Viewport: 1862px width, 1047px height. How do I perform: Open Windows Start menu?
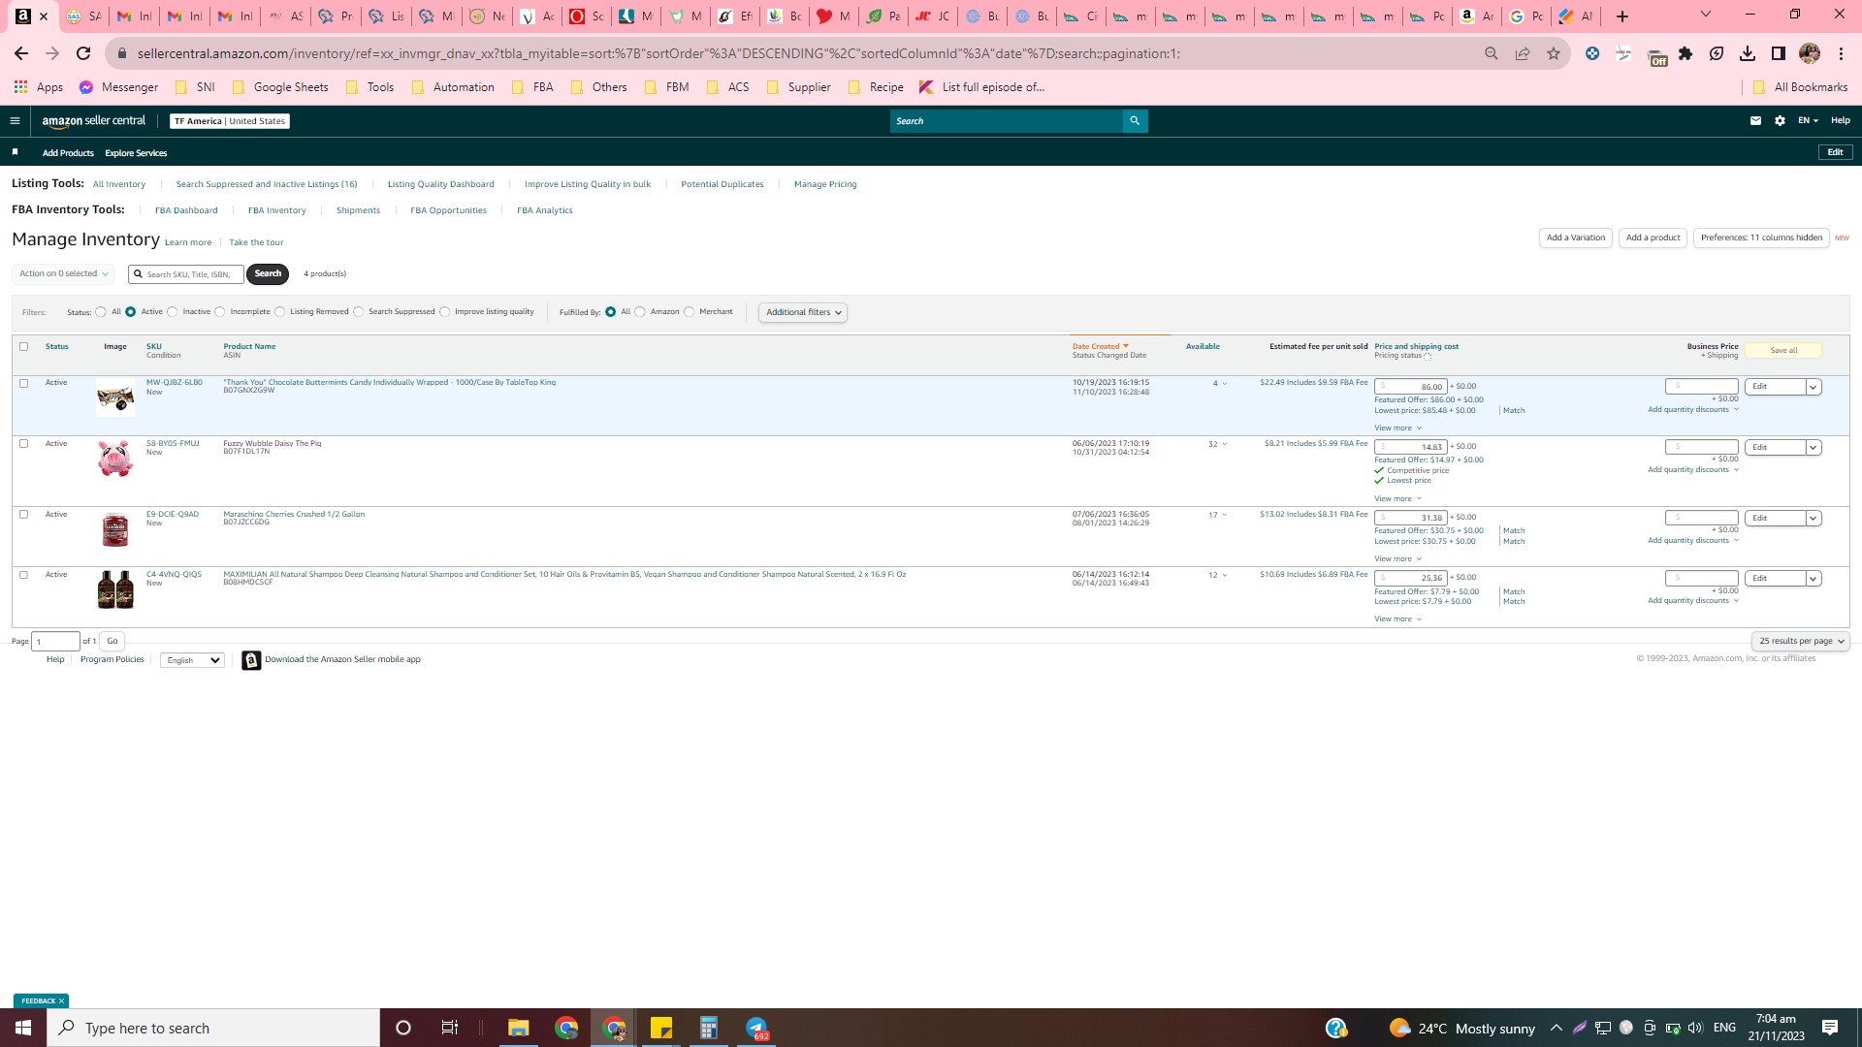[23, 1028]
